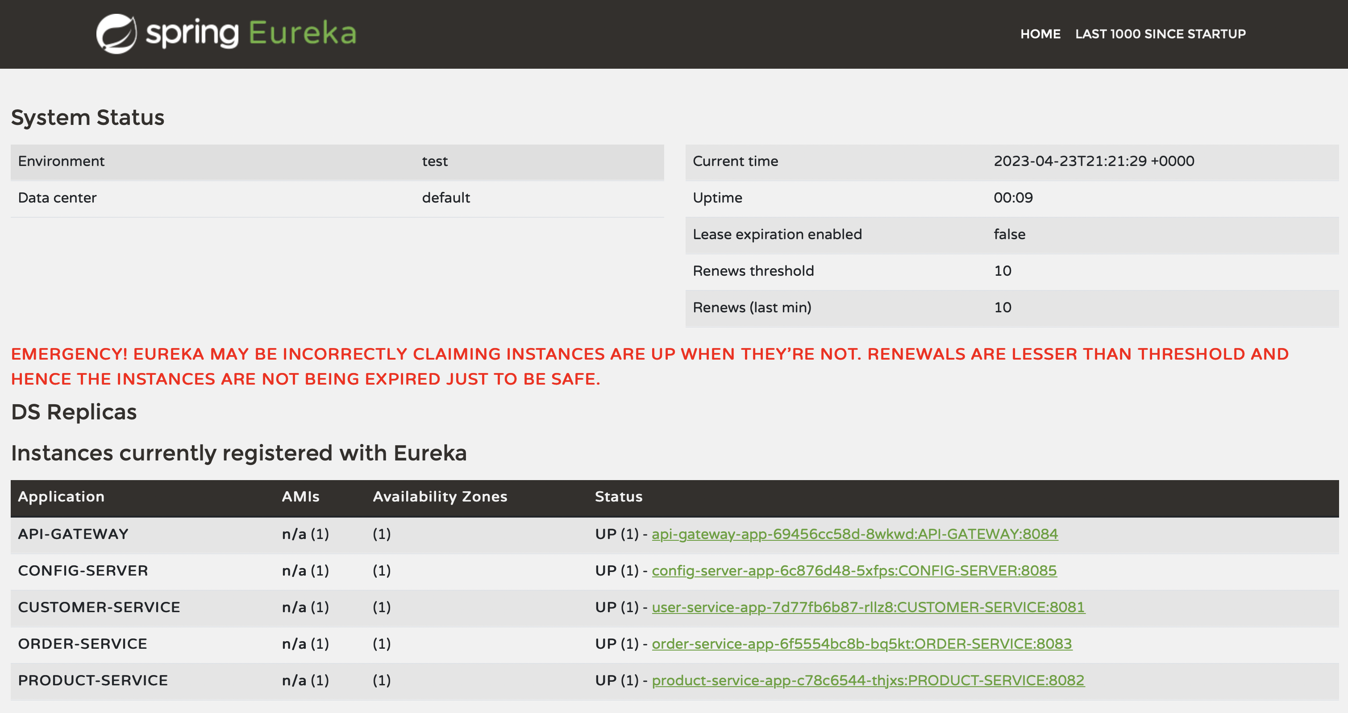The width and height of the screenshot is (1348, 713).
Task: Click the DS Replicas heading
Action: tap(74, 412)
